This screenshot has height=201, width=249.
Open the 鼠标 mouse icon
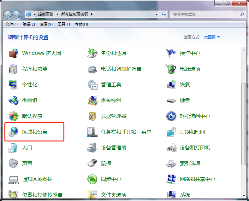coord(92,164)
